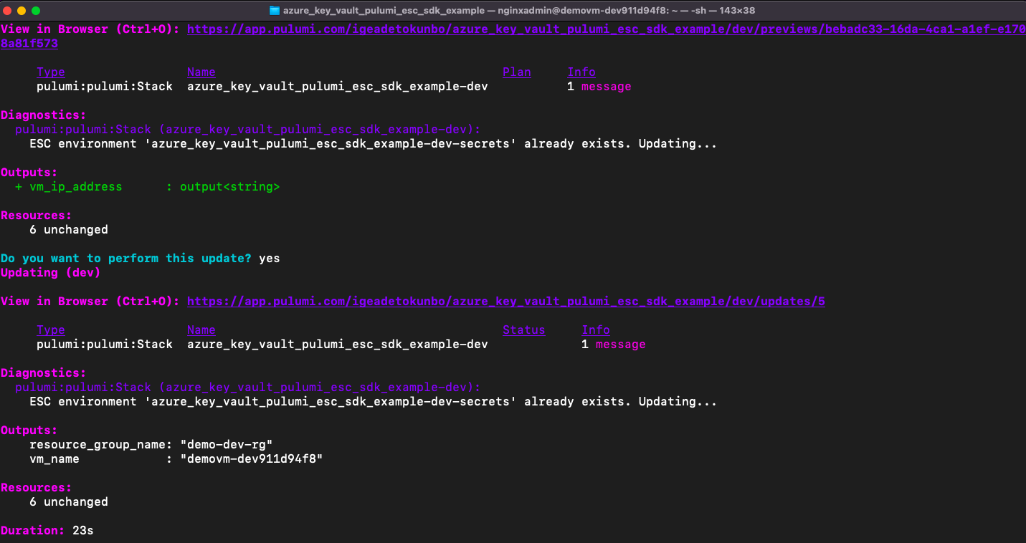1026x543 pixels.
Task: Click the 'Info' header beside Plan
Action: (x=581, y=72)
